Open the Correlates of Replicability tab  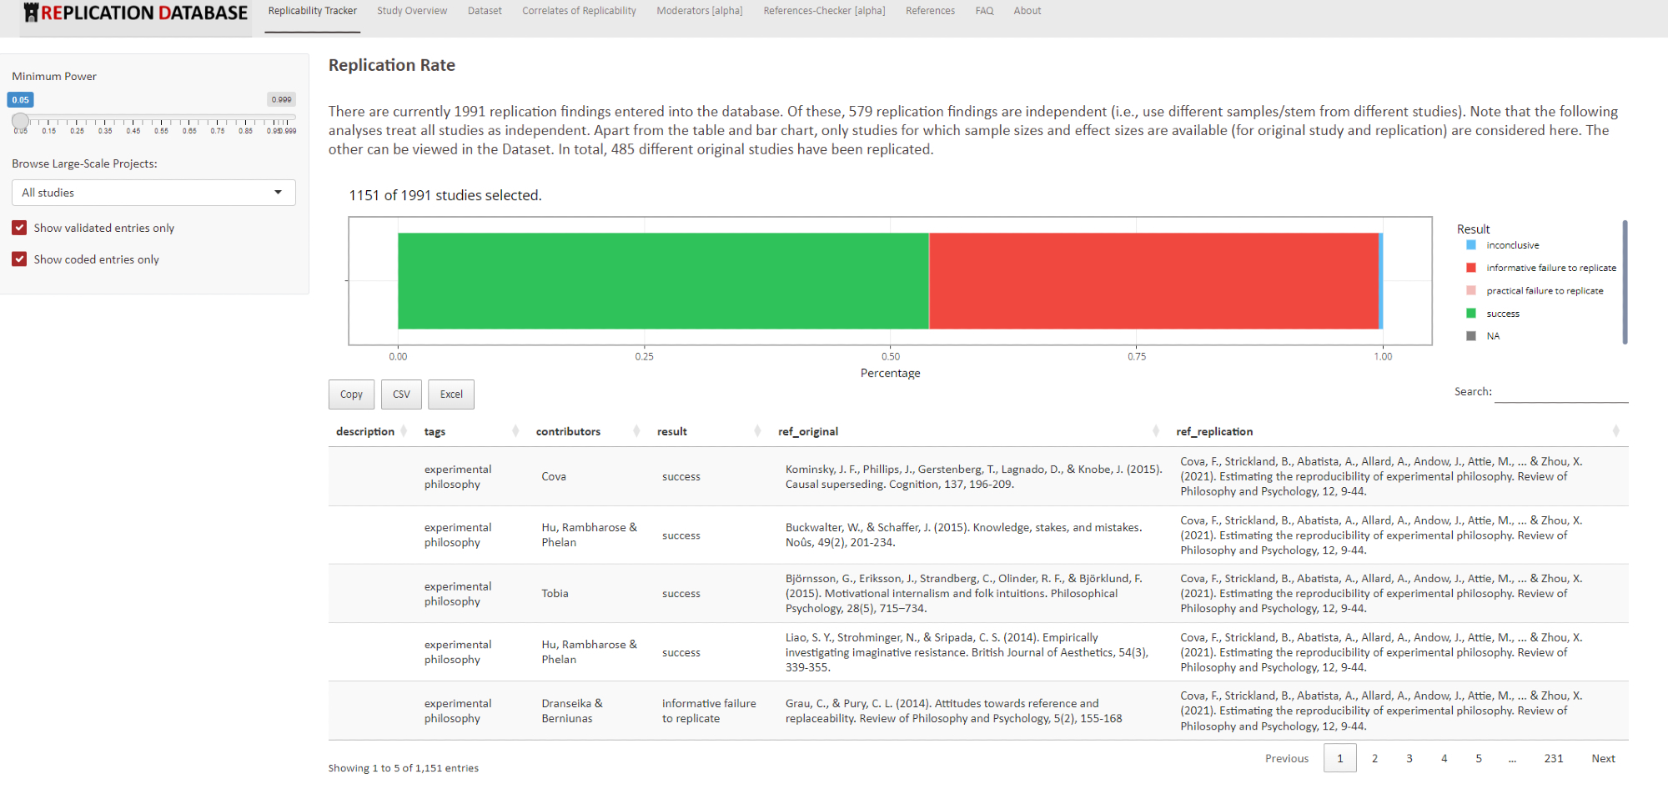tap(579, 11)
